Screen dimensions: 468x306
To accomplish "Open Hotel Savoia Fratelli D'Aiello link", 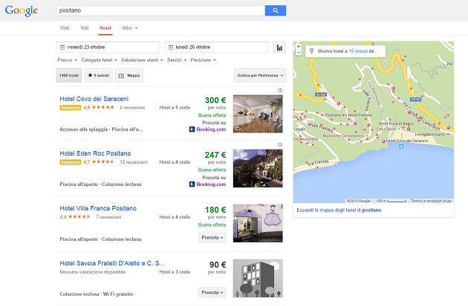I will [112, 264].
